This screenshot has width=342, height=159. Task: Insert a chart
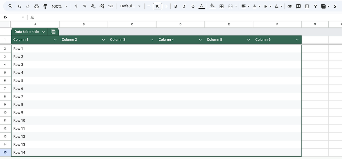[x=307, y=6]
